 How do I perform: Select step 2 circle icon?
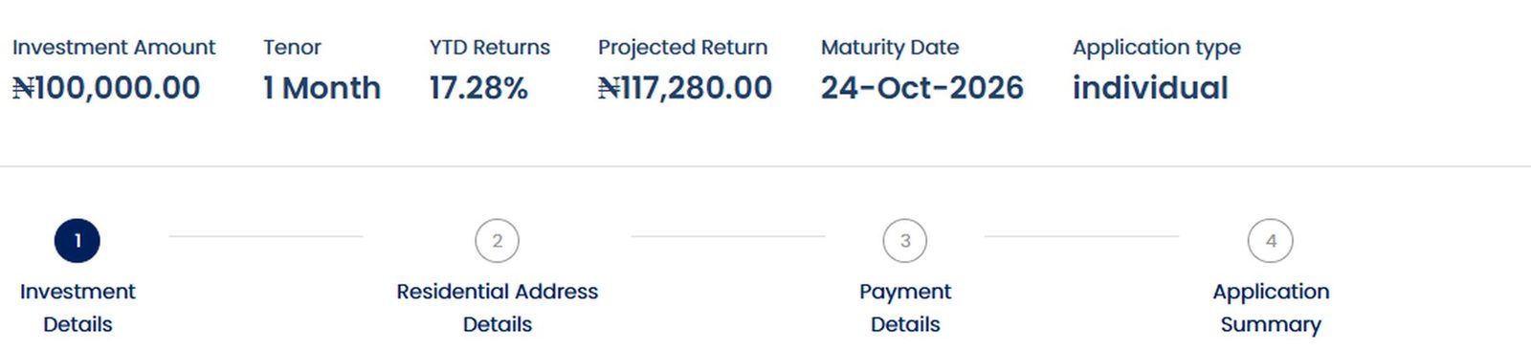point(497,241)
